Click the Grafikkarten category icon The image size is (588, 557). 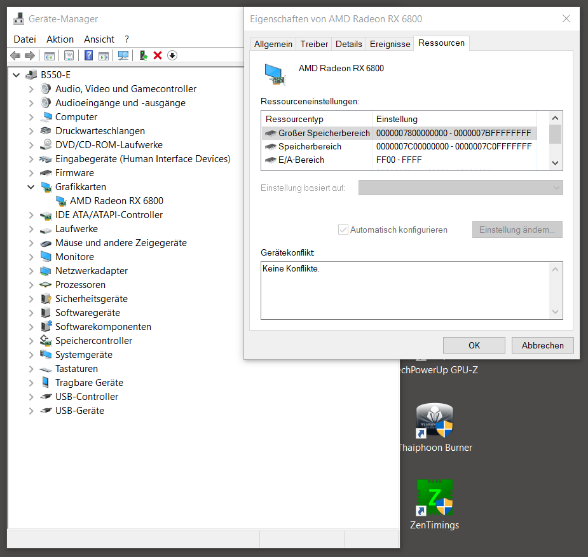point(46,187)
